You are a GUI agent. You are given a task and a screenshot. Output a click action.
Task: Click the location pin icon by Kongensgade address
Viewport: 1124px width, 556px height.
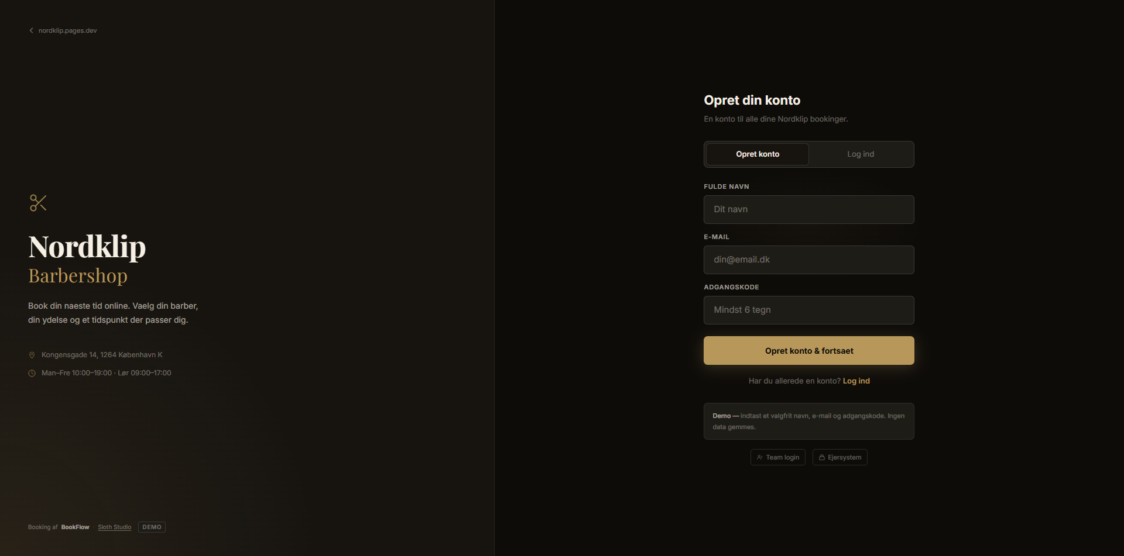click(x=32, y=355)
